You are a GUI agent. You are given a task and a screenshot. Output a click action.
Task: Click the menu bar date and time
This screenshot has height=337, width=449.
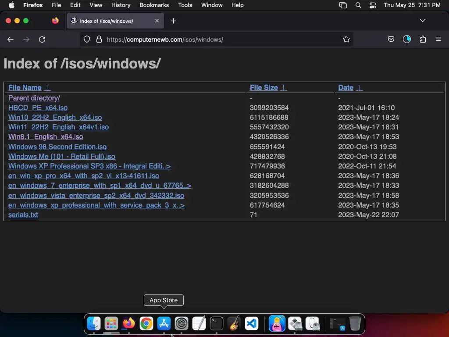(x=412, y=5)
